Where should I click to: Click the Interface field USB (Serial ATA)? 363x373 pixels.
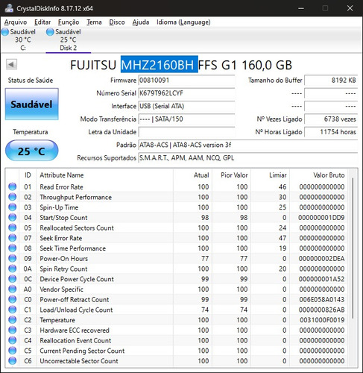click(186, 106)
